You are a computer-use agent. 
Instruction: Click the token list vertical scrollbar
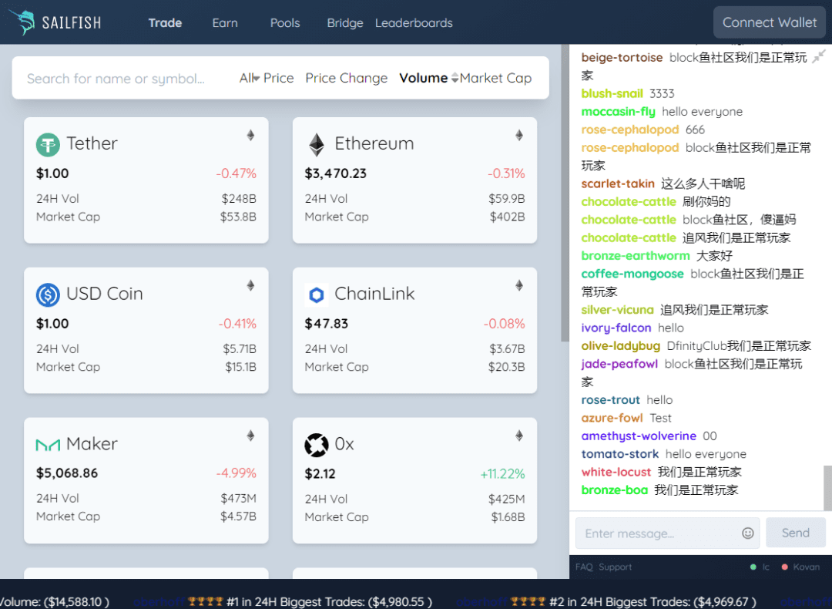coord(565,193)
